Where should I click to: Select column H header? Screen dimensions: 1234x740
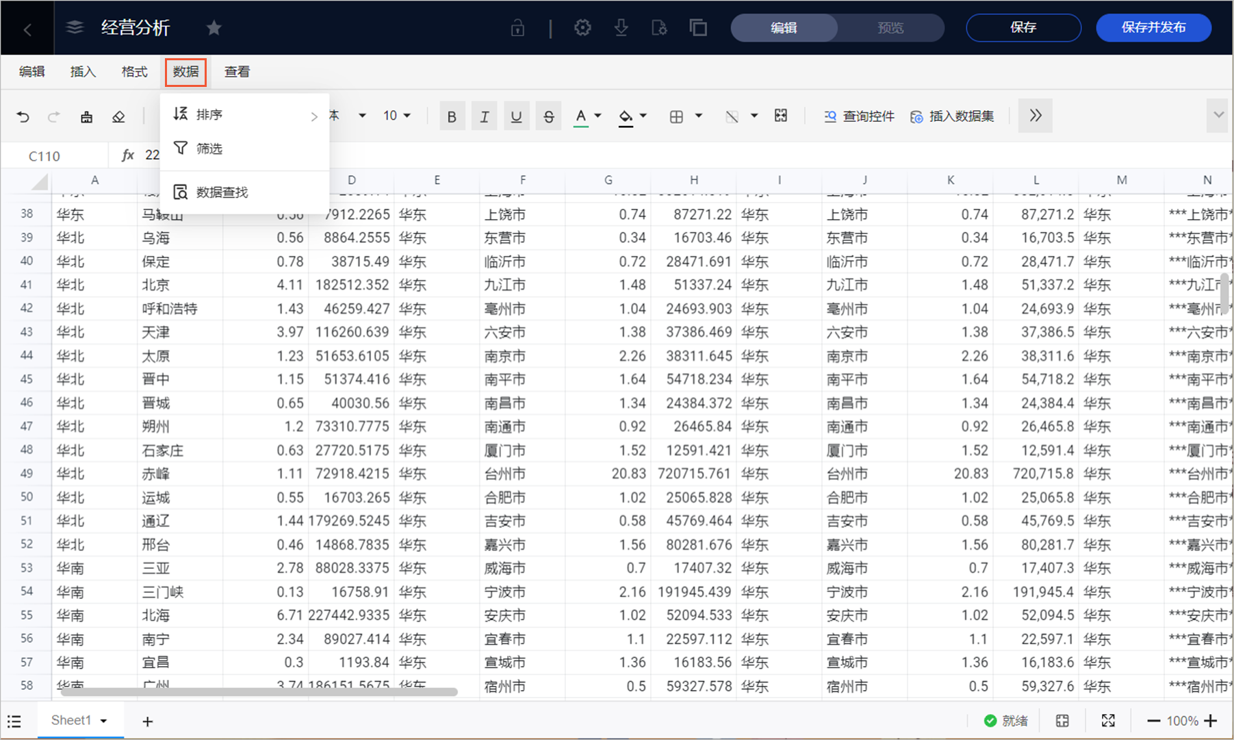(x=693, y=180)
